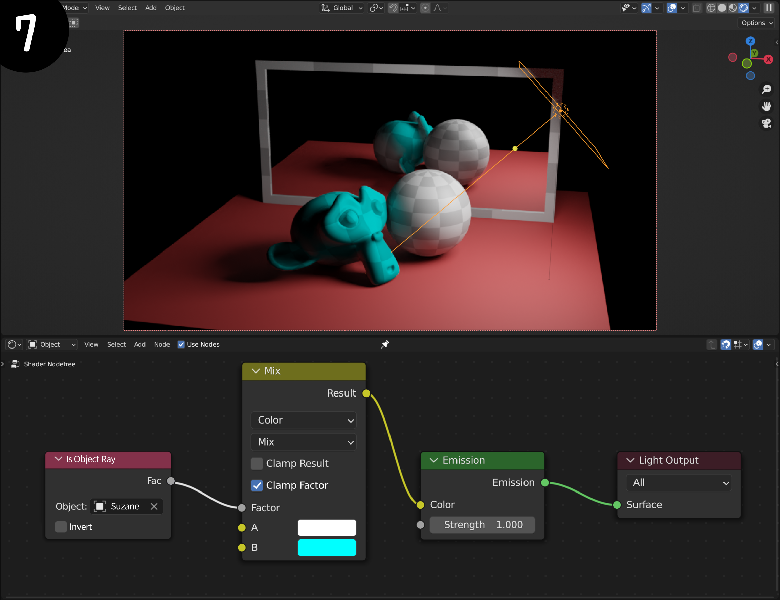Screen dimensions: 780x600
Task: Switch to solid viewport shading
Action: point(722,8)
